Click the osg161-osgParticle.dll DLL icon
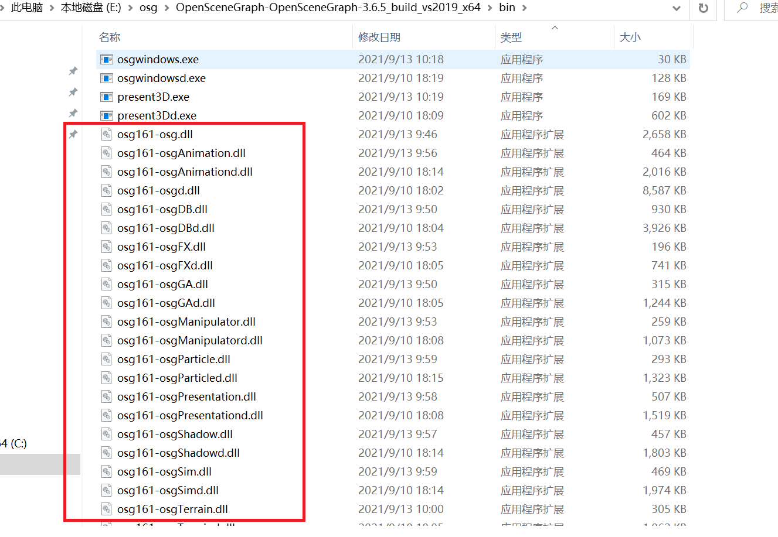 point(107,359)
